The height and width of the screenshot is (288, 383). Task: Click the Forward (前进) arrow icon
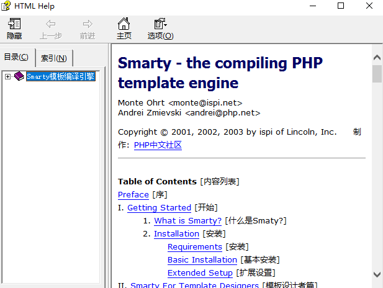tap(88, 24)
